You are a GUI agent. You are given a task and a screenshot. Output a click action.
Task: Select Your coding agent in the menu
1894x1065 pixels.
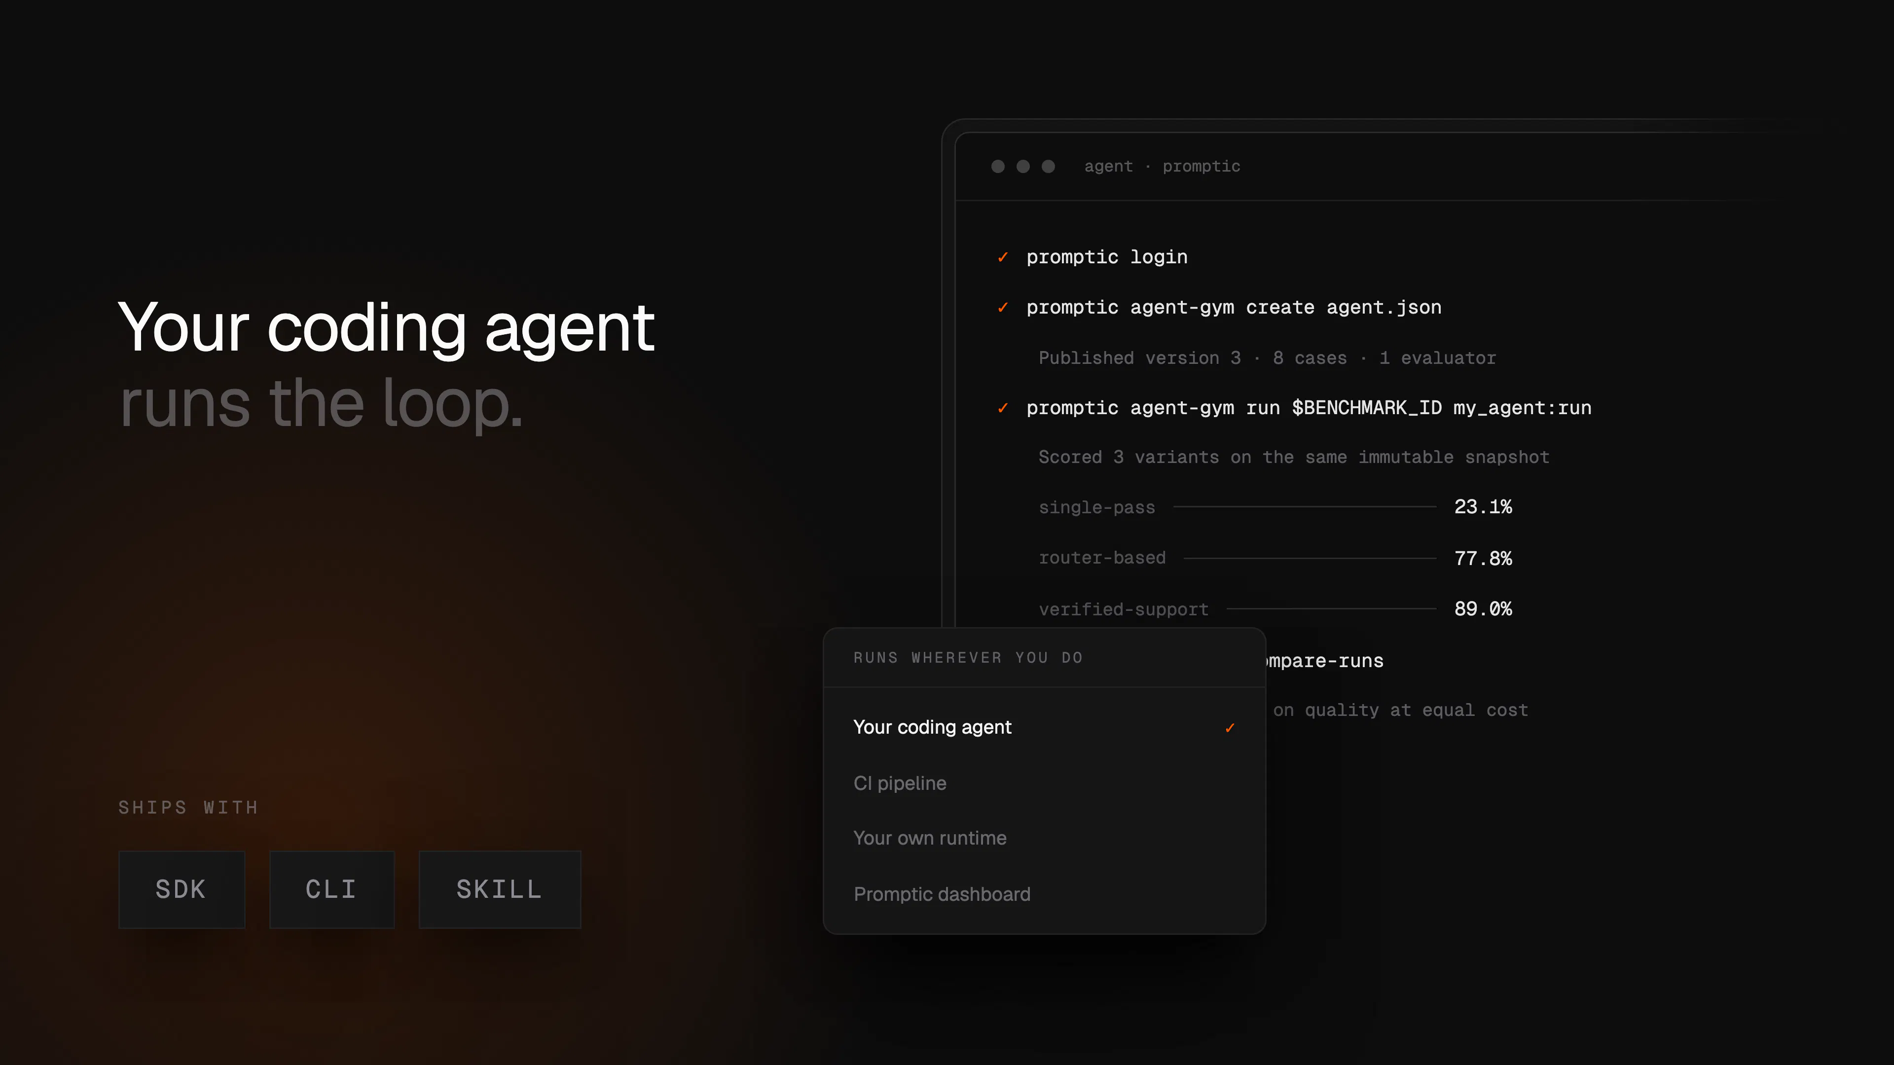(x=1044, y=727)
